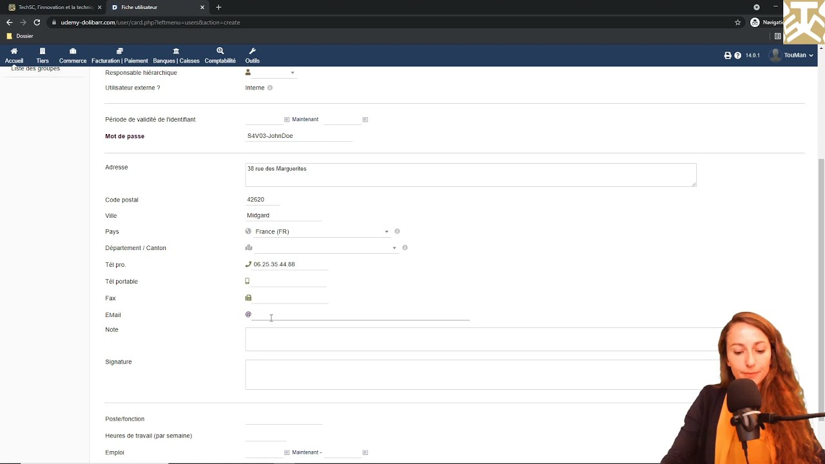This screenshot has height=464, width=825.
Task: Click validity start date field
Action: click(x=264, y=119)
